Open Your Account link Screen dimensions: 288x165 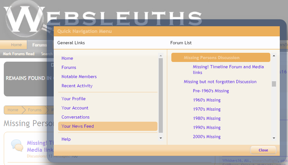tap(75, 108)
